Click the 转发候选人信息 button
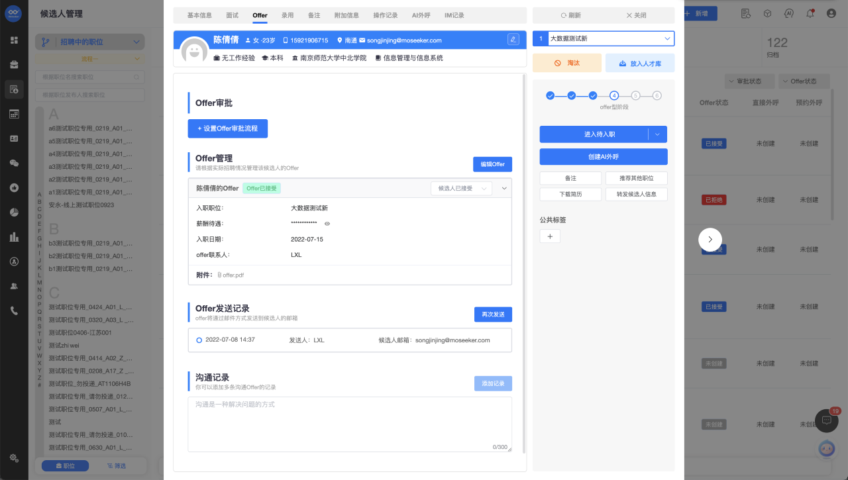The image size is (848, 480). pos(637,195)
